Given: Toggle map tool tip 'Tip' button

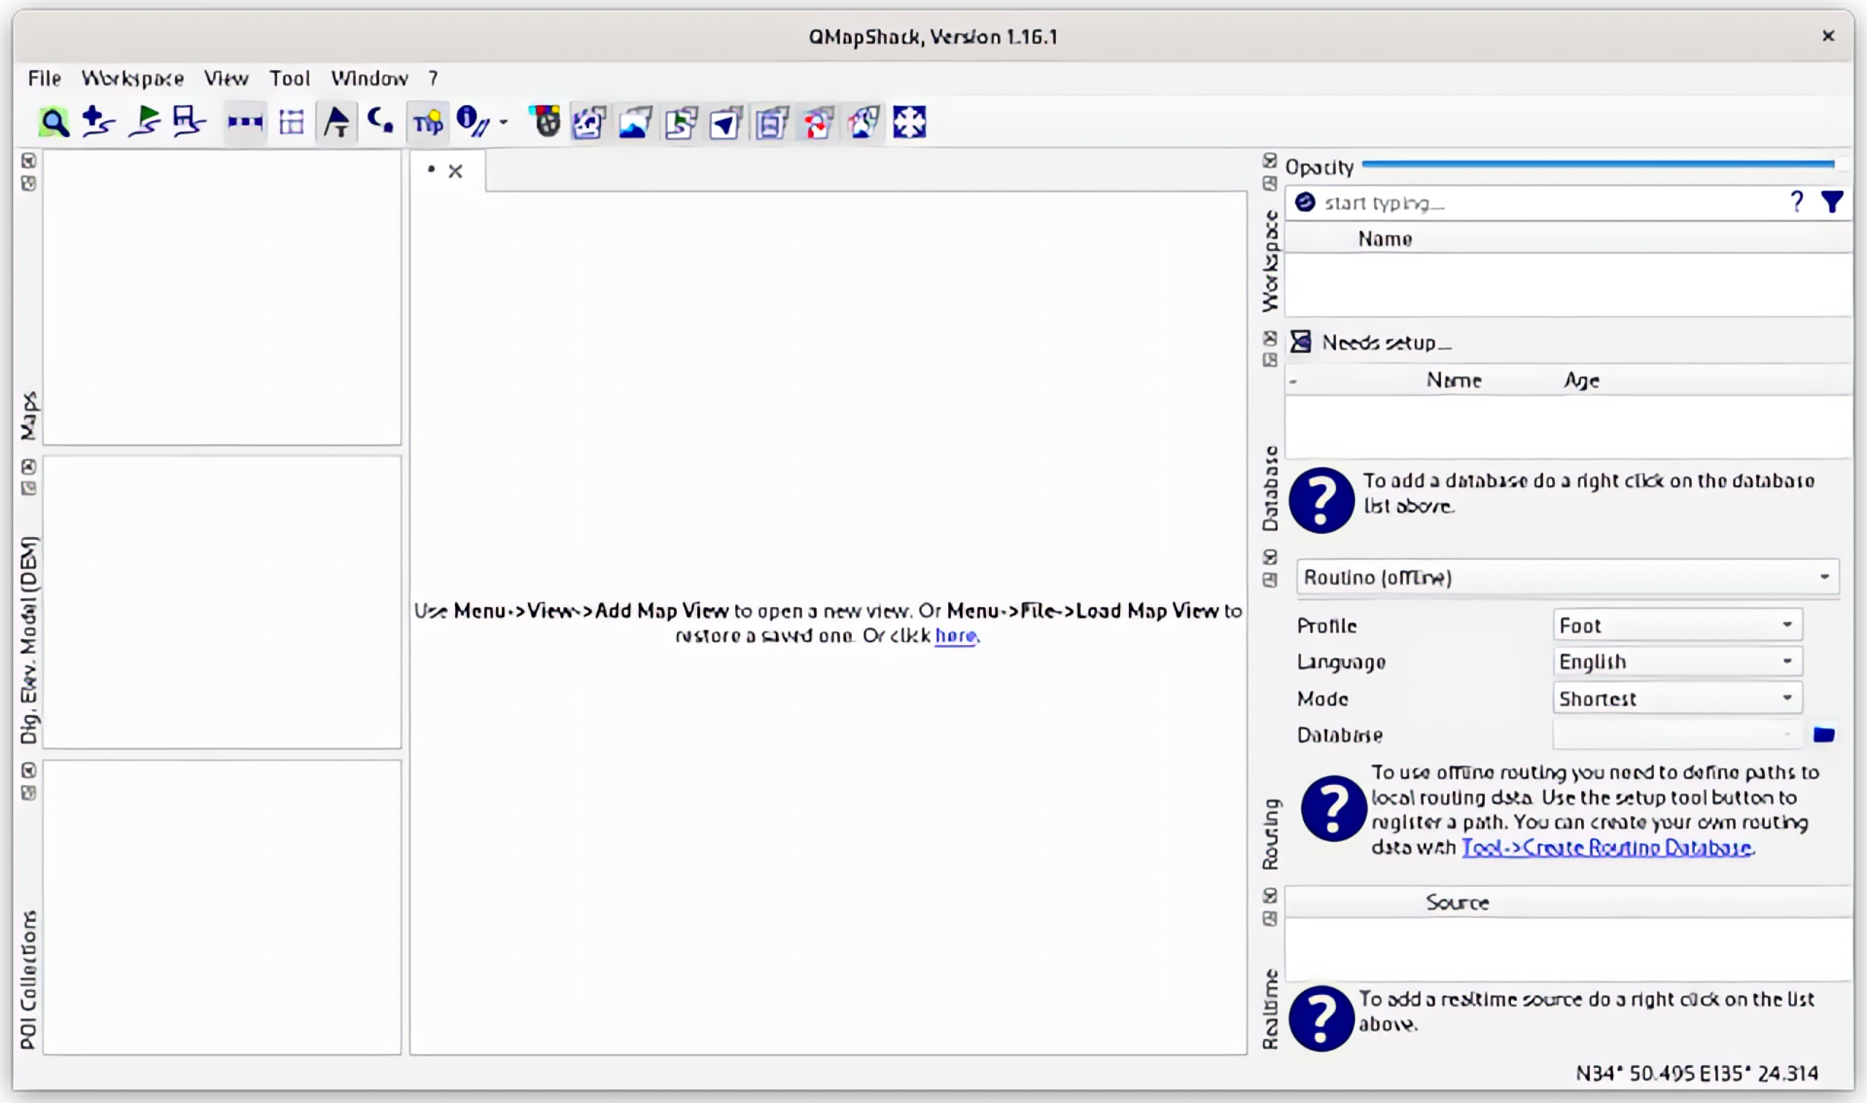Looking at the screenshot, I should [428, 122].
